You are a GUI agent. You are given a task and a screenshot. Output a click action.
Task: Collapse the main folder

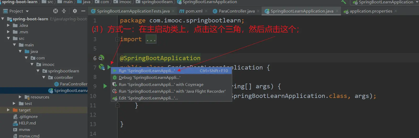(14, 45)
